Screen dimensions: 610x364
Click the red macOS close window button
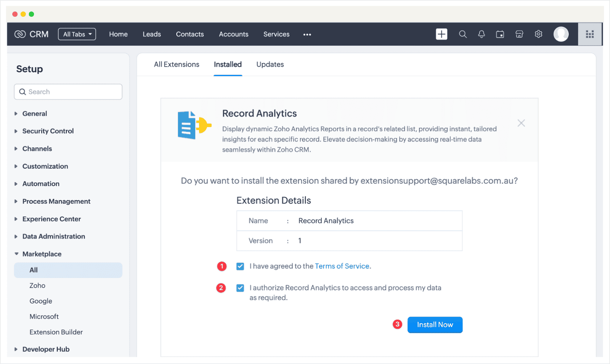tap(15, 14)
